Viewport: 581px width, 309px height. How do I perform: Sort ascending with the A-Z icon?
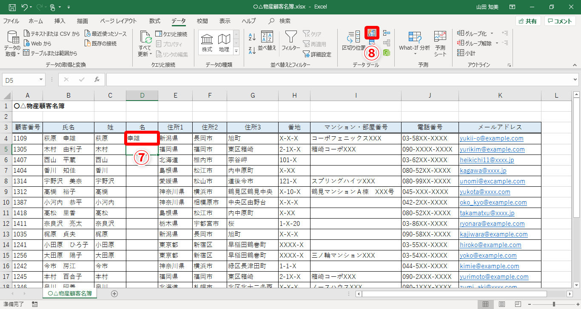252,37
